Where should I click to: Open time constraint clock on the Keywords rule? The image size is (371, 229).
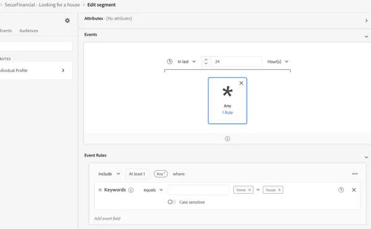click(x=341, y=189)
